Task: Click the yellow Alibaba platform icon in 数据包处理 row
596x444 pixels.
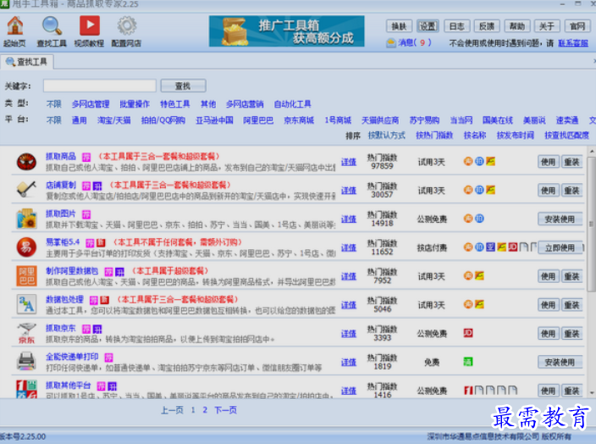Action: click(479, 304)
